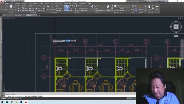Select the Polyline tool
This screenshot has height=104, width=184.
[x=6, y=7]
